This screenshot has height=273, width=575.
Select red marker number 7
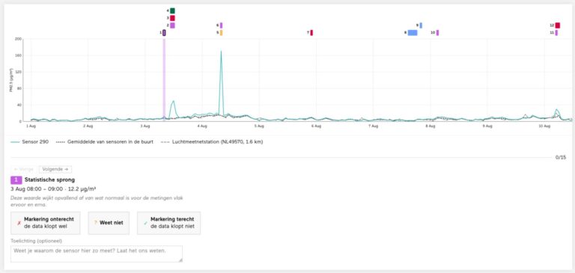point(311,33)
